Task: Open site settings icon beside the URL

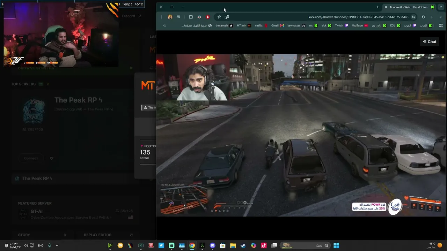Action: pos(413,17)
